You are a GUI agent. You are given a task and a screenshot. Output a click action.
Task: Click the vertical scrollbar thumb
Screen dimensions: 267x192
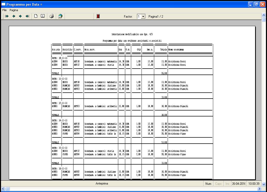point(264,19)
